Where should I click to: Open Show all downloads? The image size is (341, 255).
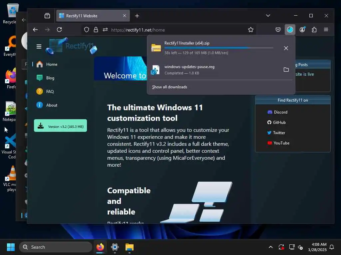click(x=170, y=87)
